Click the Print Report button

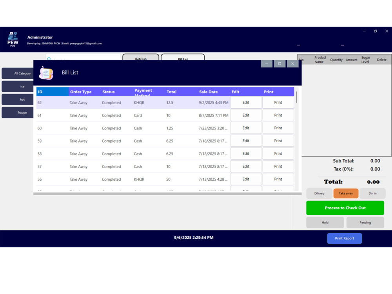344,238
